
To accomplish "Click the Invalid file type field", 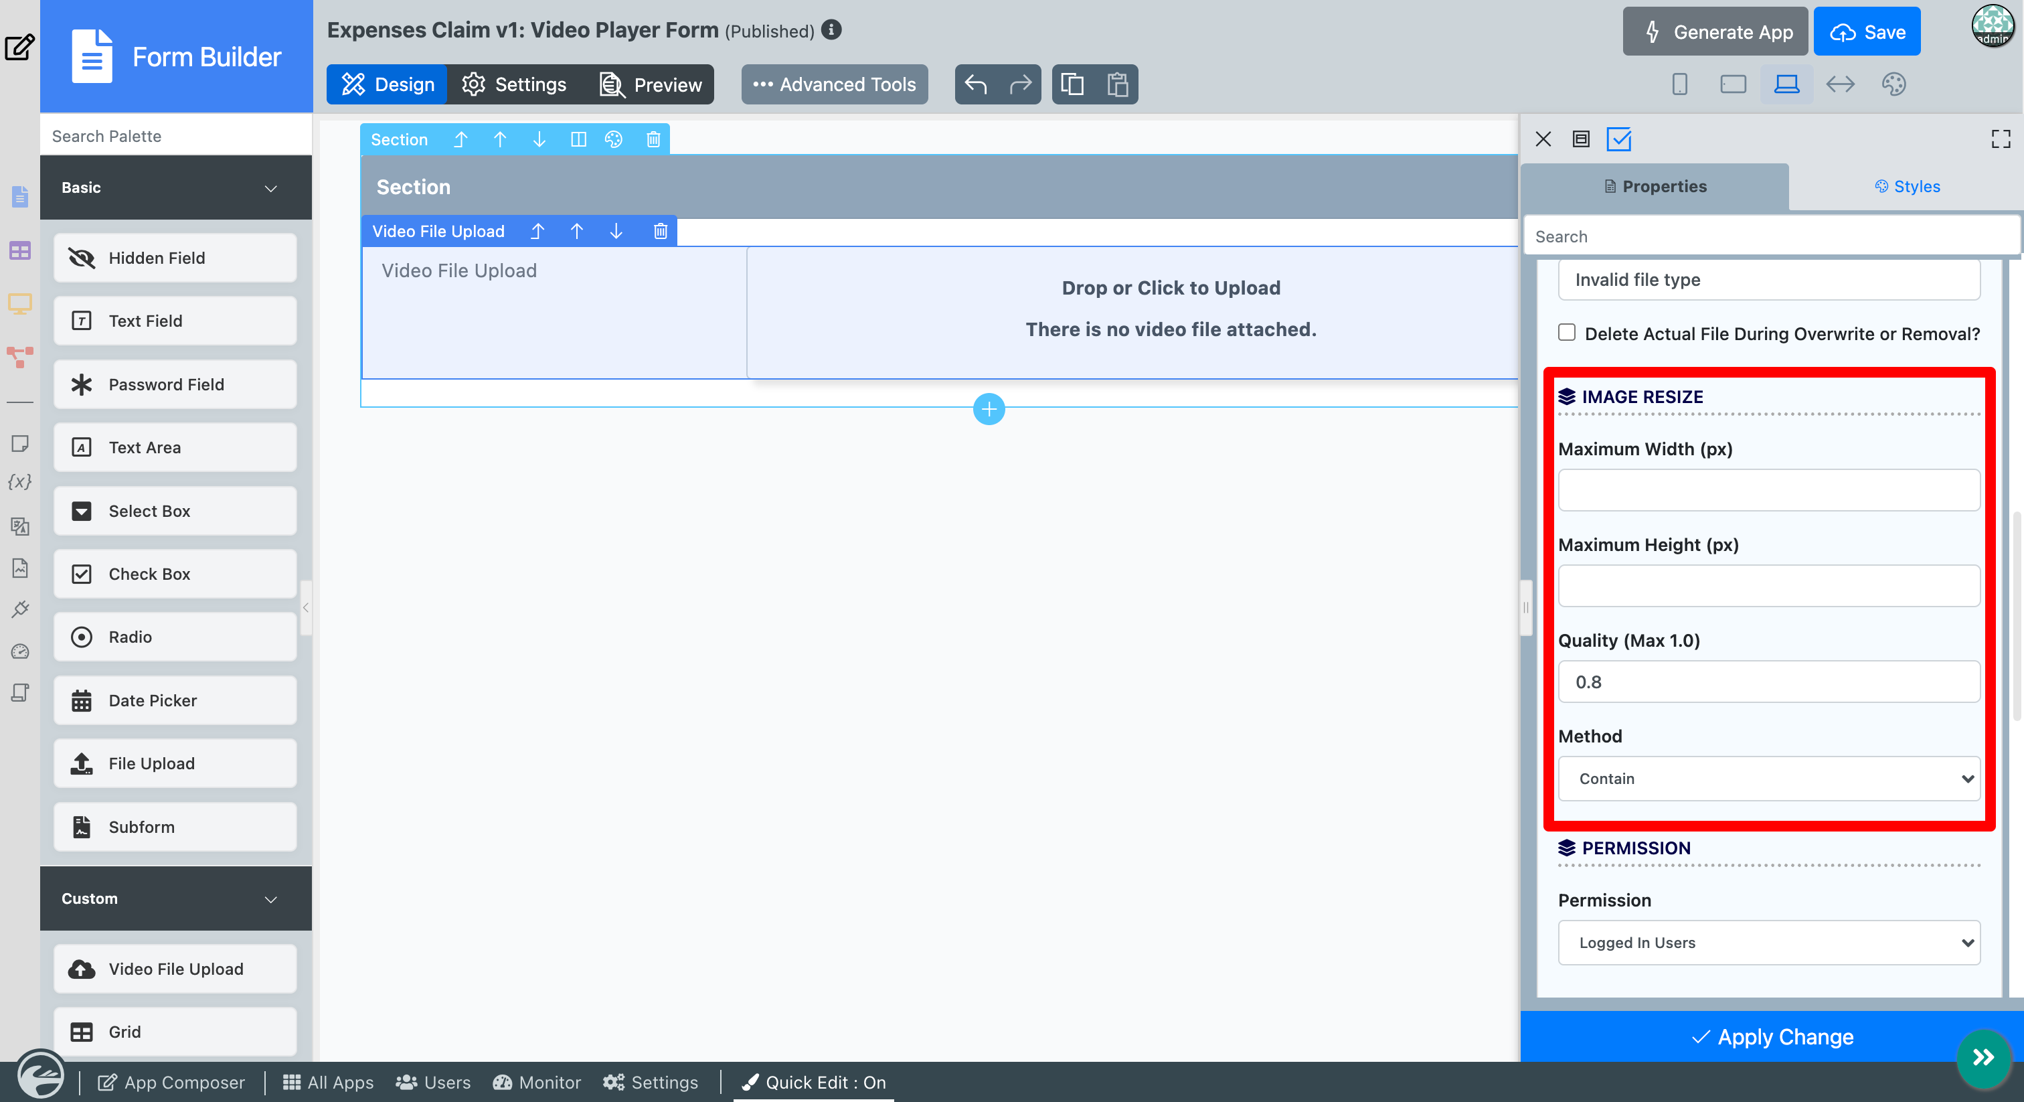I will (x=1768, y=279).
